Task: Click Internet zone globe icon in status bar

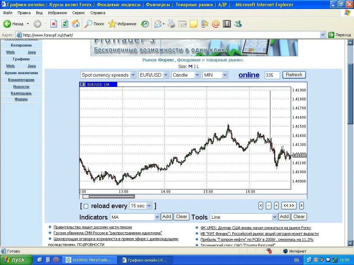Action: (x=285, y=251)
